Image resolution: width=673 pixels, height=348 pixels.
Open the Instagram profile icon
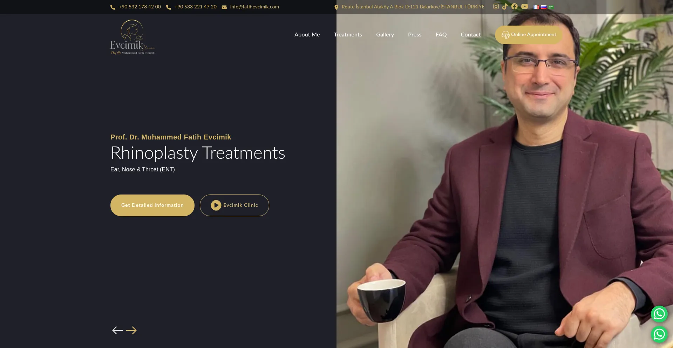tap(496, 7)
